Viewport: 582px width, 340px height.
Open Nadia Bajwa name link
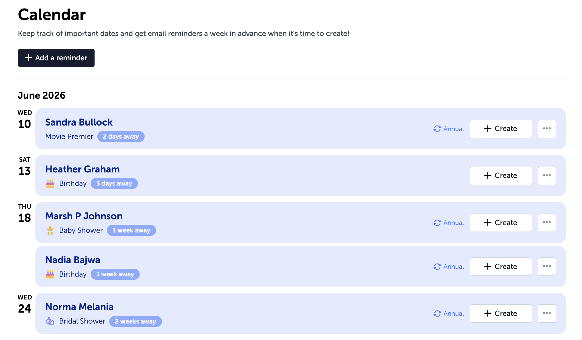(x=73, y=260)
